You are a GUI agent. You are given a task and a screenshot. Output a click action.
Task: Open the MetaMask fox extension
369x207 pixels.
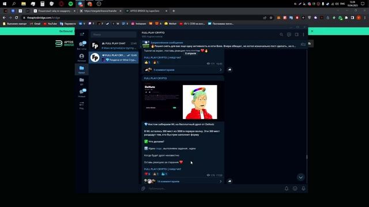278,18
